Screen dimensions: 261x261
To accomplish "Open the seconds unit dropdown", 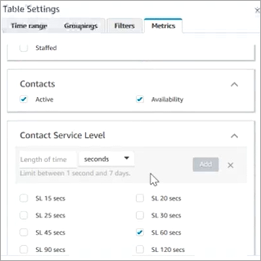I will pos(106,159).
